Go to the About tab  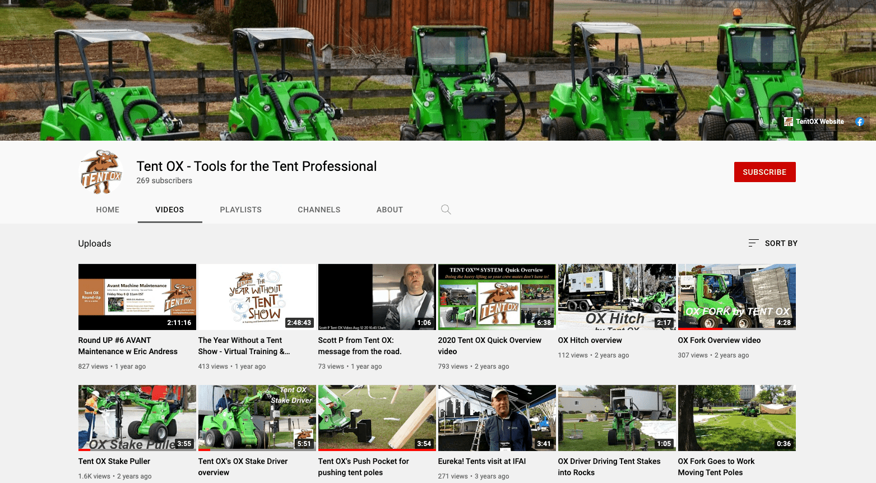(390, 210)
